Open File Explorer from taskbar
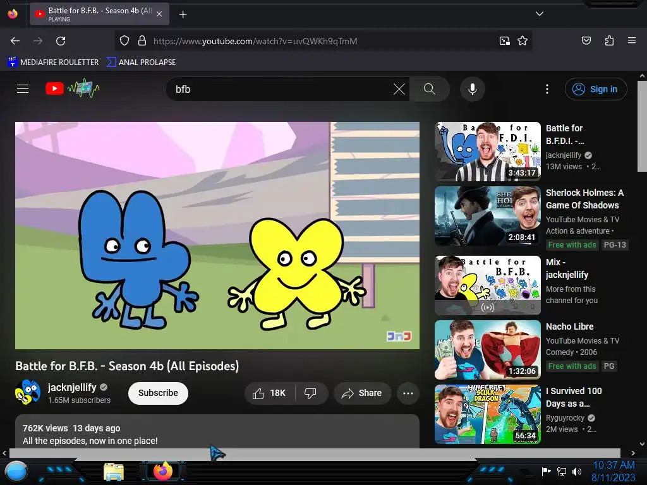This screenshot has width=647, height=485. point(114,472)
